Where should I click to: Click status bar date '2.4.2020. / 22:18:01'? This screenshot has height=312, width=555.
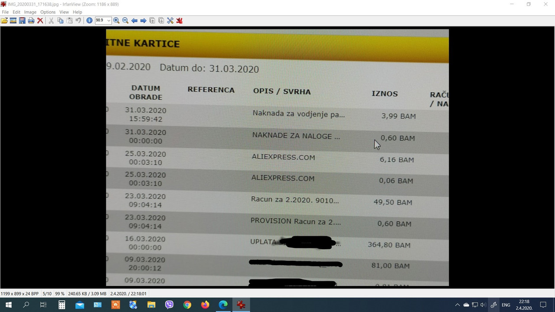[128, 293]
